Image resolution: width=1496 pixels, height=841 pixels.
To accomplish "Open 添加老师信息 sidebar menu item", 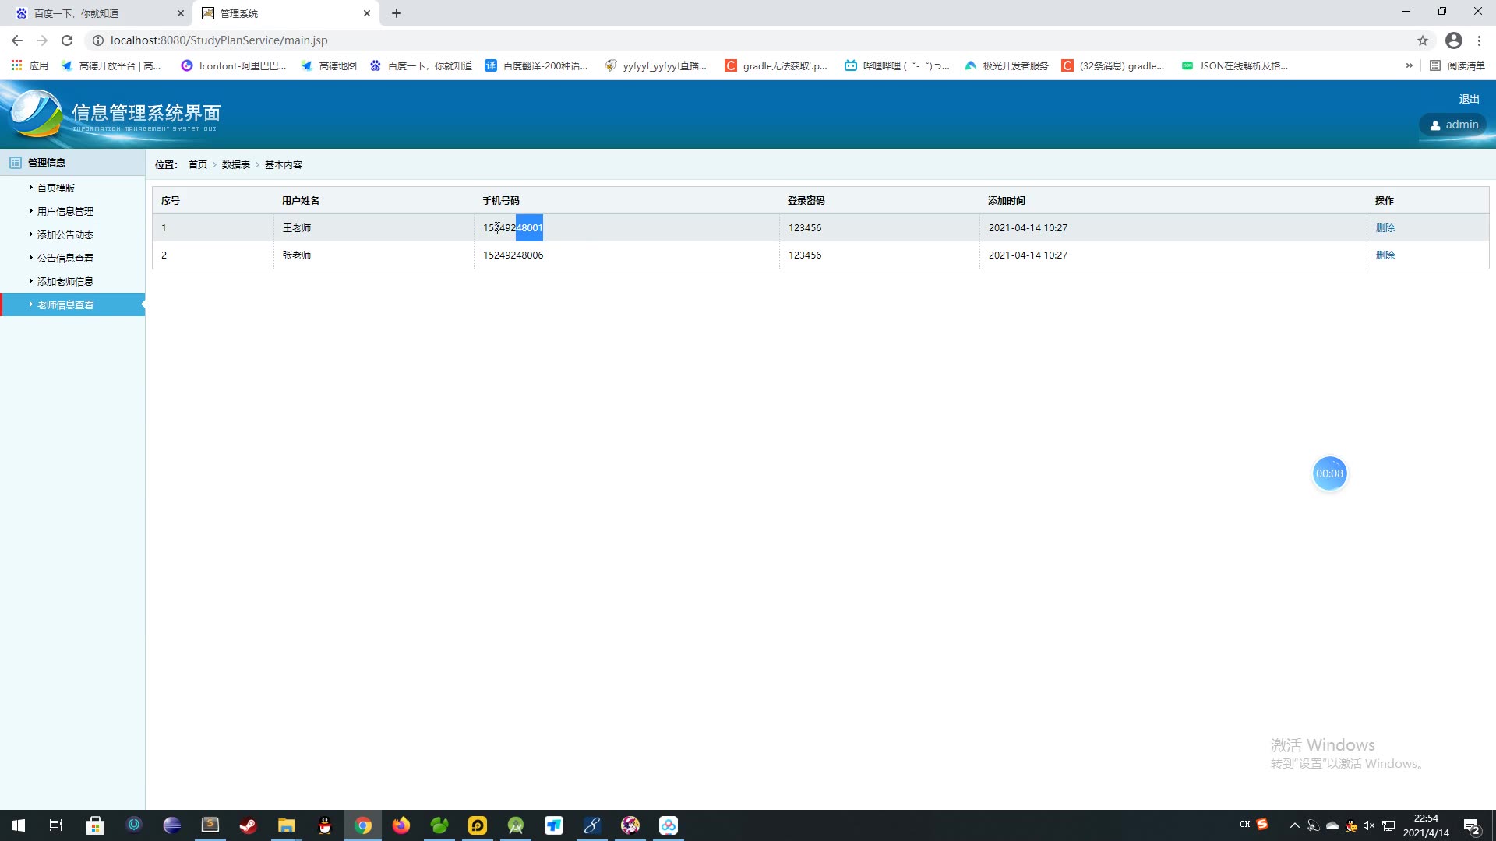I will pyautogui.click(x=65, y=281).
